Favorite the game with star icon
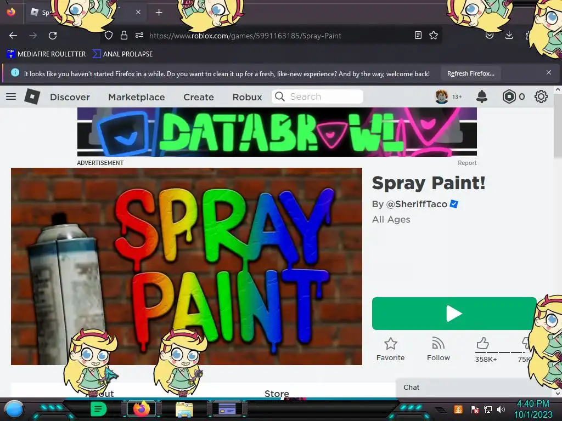The height and width of the screenshot is (421, 562). pos(390,344)
